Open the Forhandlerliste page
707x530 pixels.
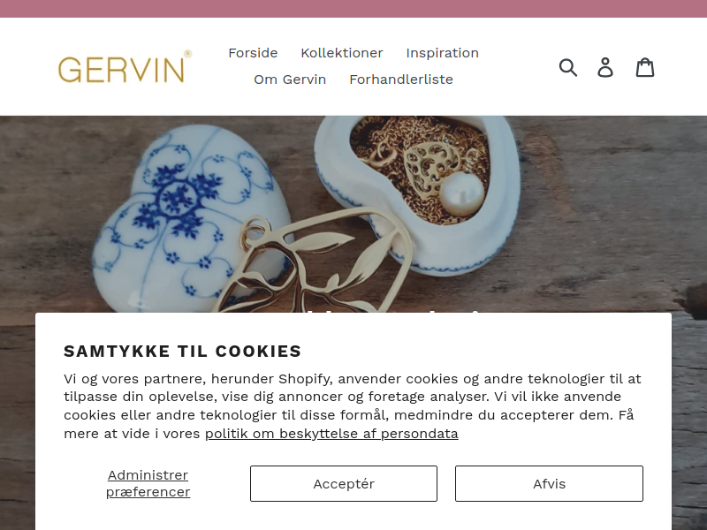401,79
